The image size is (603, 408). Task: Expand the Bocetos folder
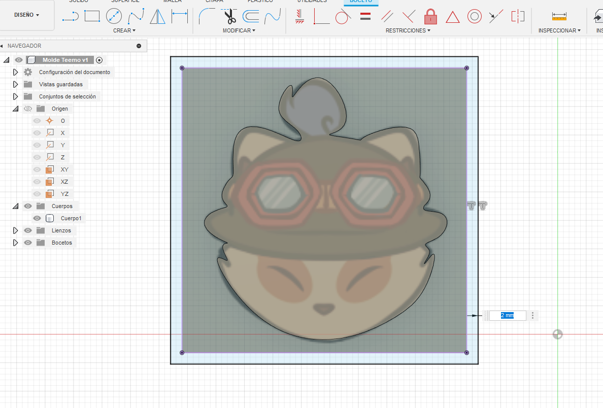pos(15,243)
